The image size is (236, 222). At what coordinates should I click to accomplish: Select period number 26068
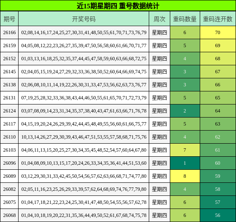(9, 215)
